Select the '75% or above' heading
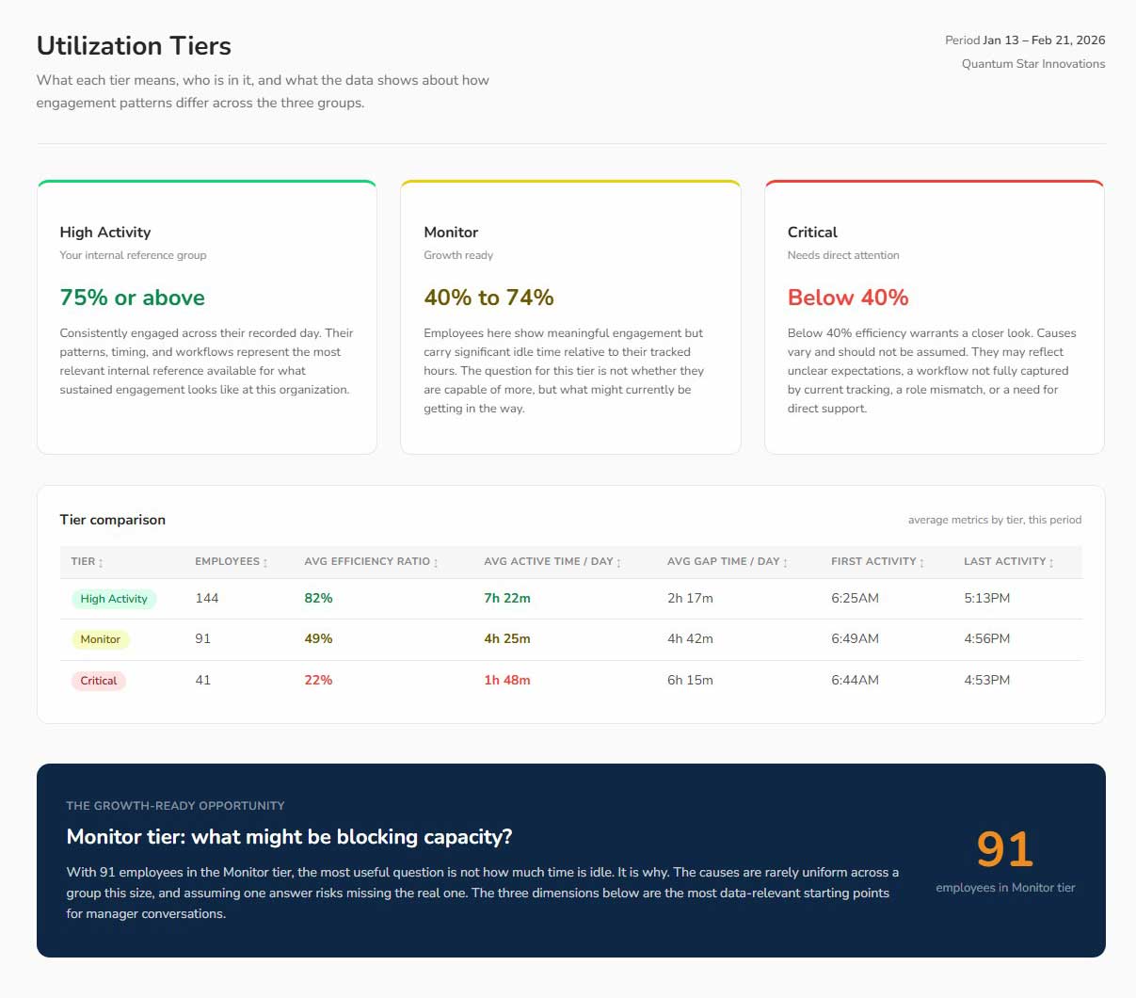This screenshot has height=998, width=1136. tap(132, 298)
